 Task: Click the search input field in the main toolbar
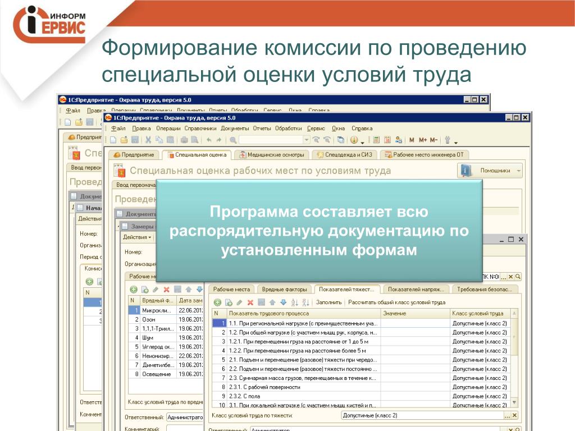click(271, 140)
